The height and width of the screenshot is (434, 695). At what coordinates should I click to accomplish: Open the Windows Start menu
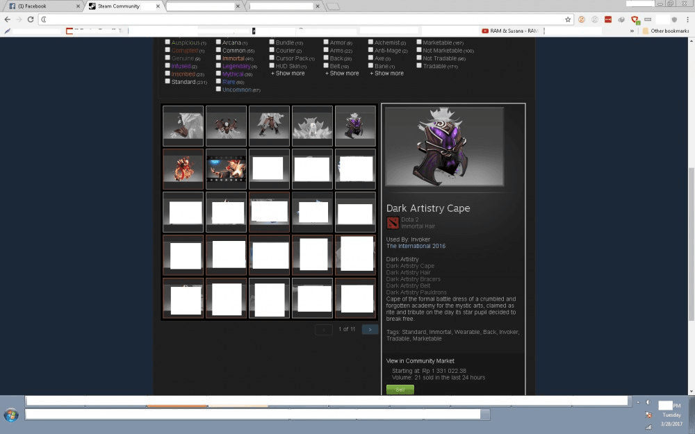(x=11, y=415)
